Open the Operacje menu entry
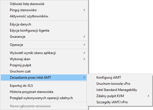 click(x=44, y=45)
